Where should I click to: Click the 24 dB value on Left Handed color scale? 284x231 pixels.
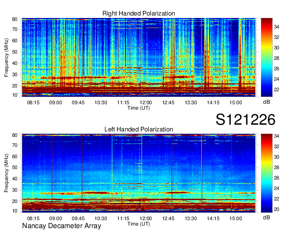pos(276,188)
